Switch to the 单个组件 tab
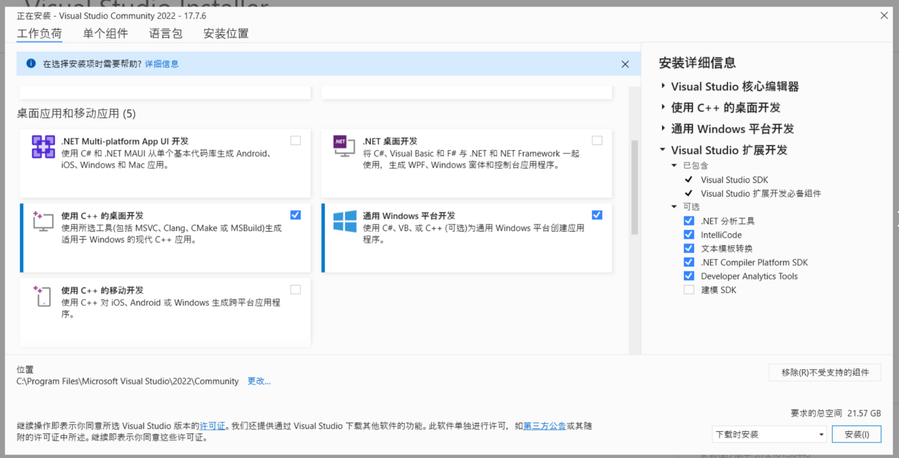Viewport: 899px width, 458px height. tap(105, 34)
